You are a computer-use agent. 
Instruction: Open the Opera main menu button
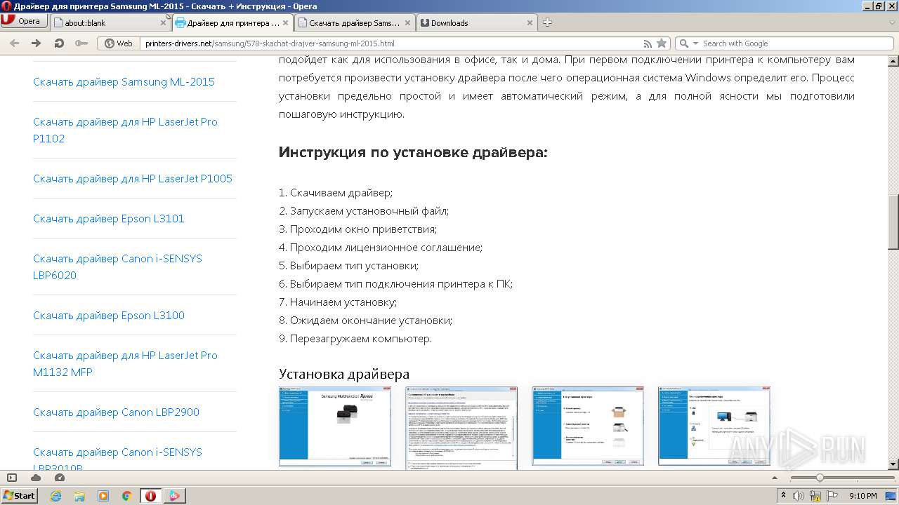point(22,21)
